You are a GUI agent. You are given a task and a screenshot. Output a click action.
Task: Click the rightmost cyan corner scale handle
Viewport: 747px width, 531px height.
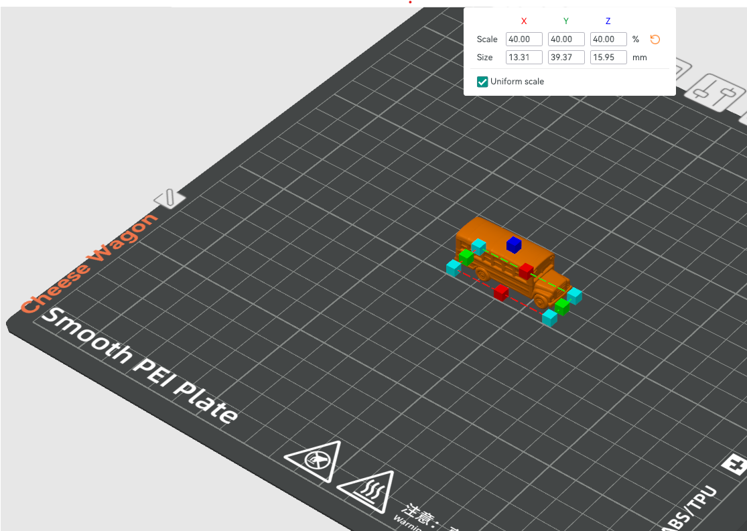575,296
